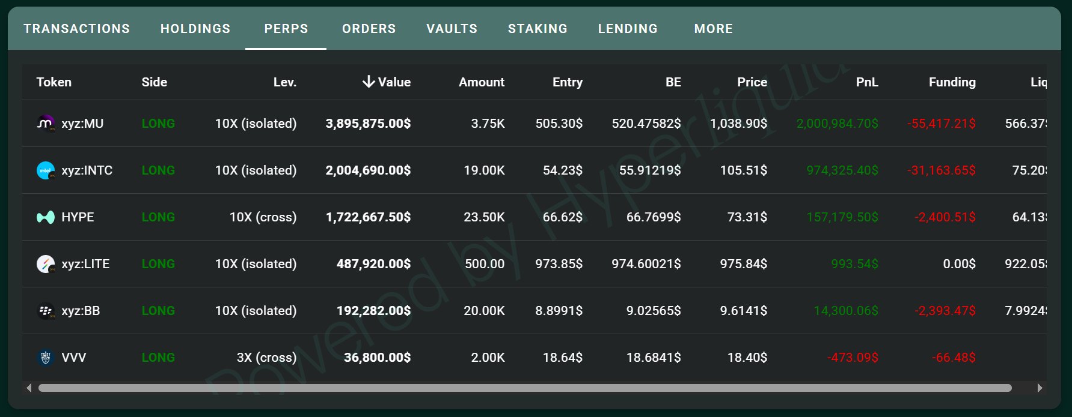Click the xyz:INTC Intel token icon
This screenshot has width=1072, height=417.
coord(46,170)
